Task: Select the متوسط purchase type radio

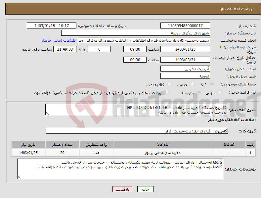Action: coord(198,92)
